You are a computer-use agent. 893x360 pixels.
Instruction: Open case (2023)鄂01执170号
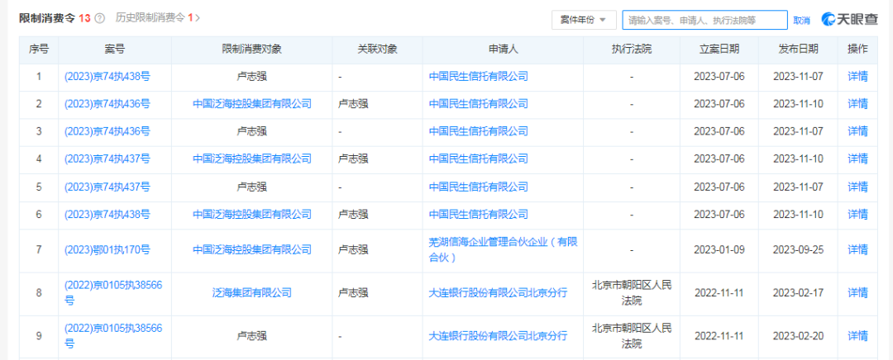(107, 249)
